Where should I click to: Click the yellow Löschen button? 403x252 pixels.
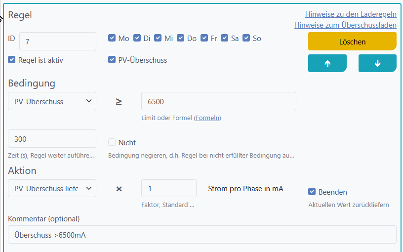coord(352,42)
